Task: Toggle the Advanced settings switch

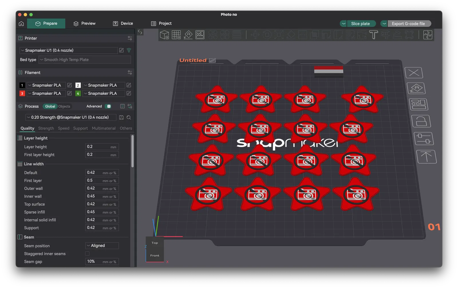Action: 108,106
